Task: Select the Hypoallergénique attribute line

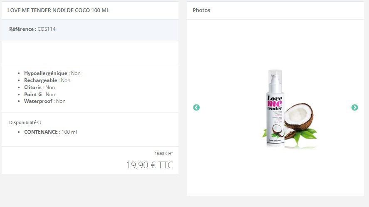Action: point(52,73)
